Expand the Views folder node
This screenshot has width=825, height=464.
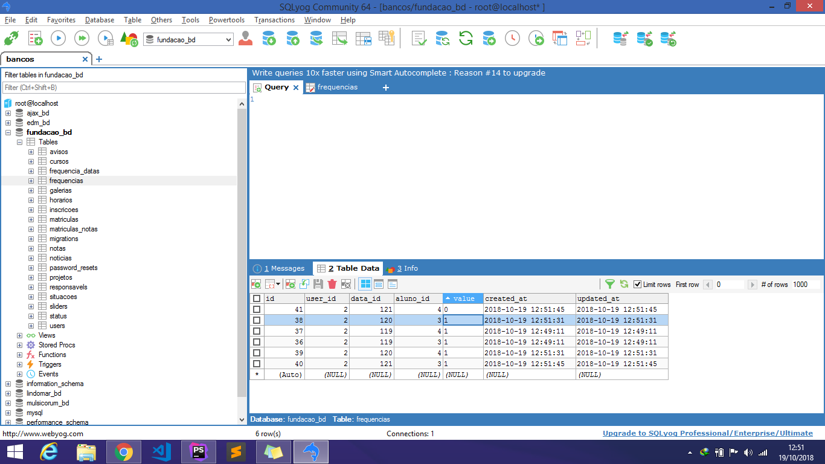click(19, 335)
